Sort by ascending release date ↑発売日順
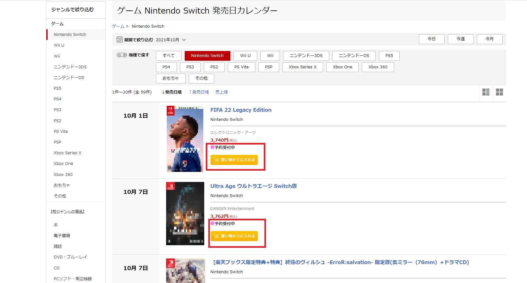527x283 pixels. point(199,92)
